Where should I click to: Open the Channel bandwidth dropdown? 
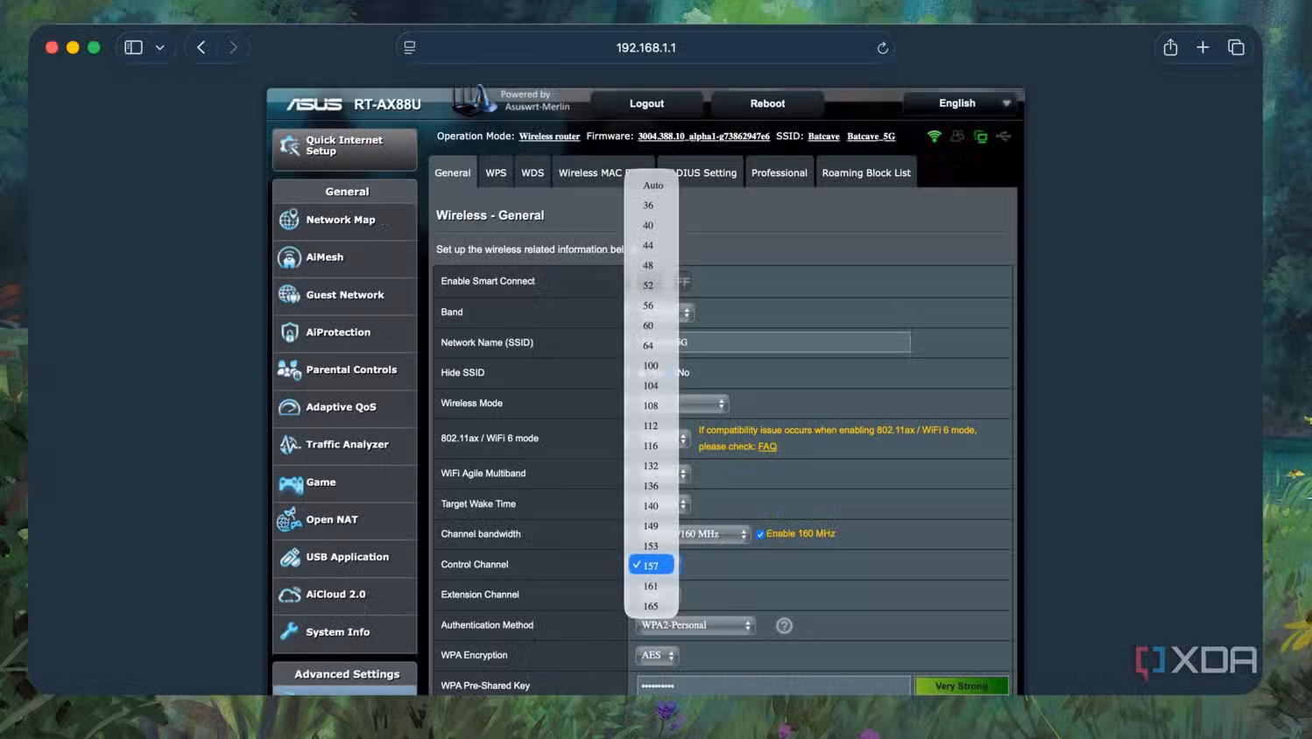[713, 534]
